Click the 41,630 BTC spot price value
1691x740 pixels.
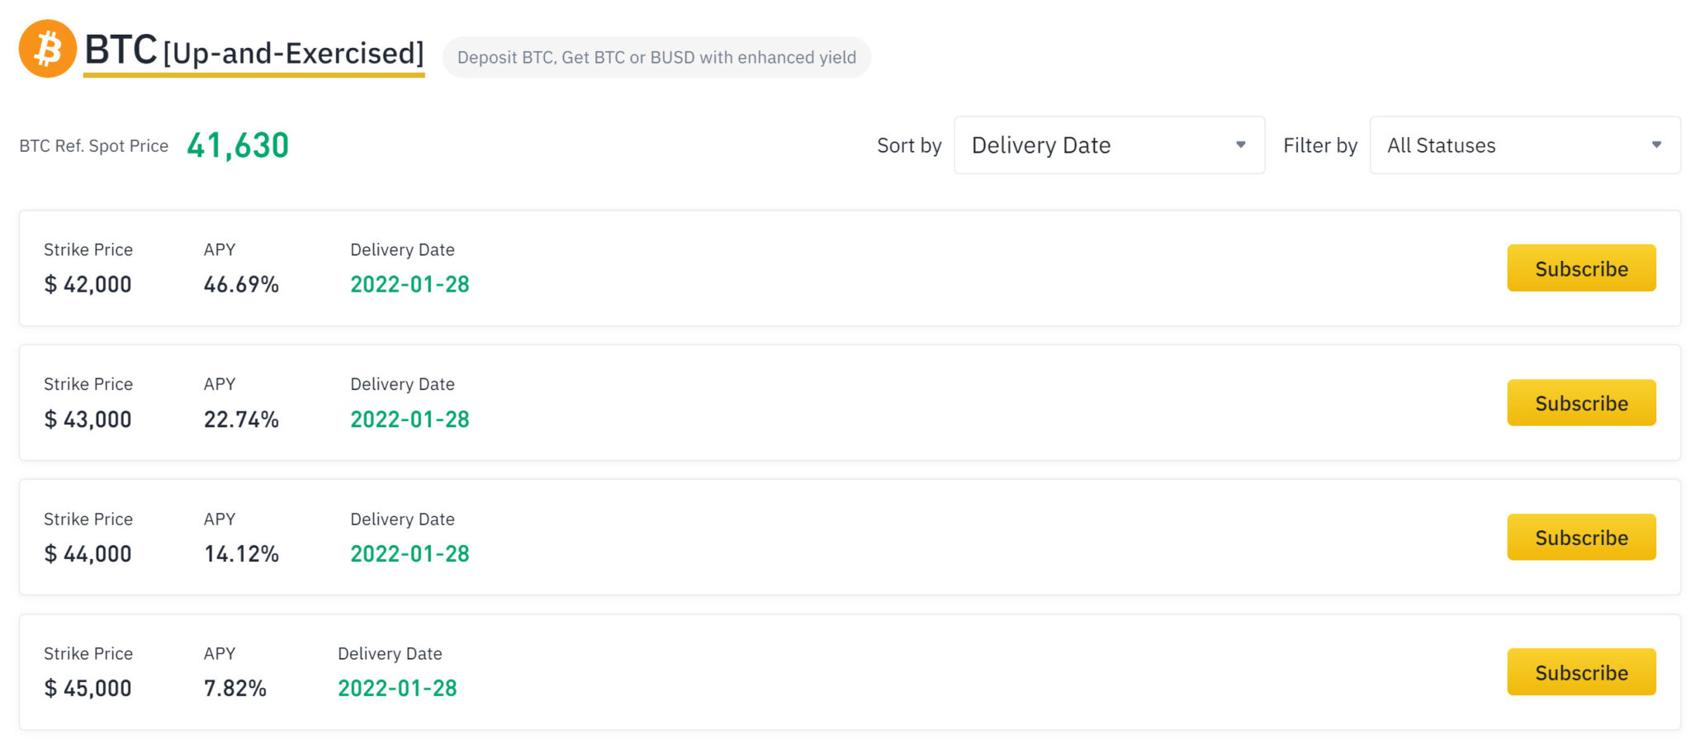(238, 145)
